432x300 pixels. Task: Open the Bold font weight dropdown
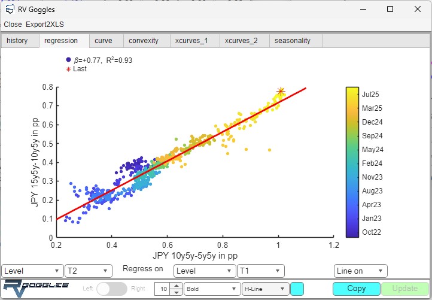[x=211, y=289]
